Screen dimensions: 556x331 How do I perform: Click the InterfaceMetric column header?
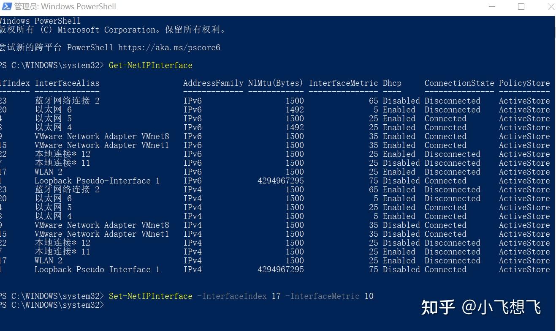pos(343,83)
